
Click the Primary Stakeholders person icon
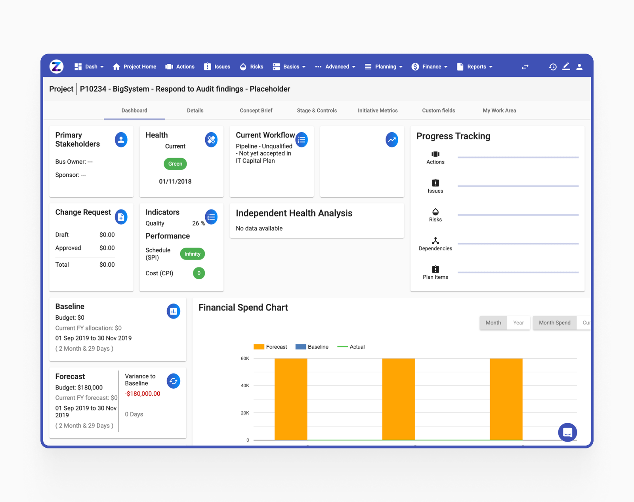(x=121, y=140)
